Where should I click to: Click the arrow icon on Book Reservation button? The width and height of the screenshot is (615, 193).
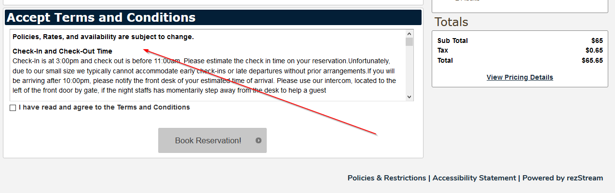pos(259,140)
